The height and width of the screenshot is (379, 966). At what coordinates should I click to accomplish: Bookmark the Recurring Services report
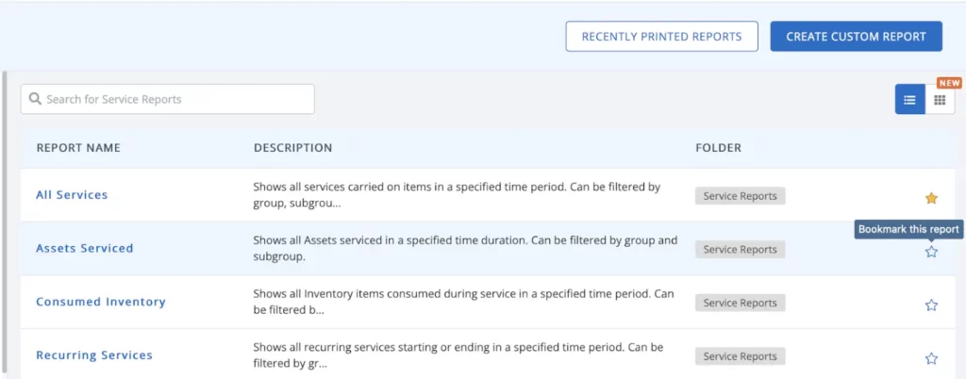[931, 358]
